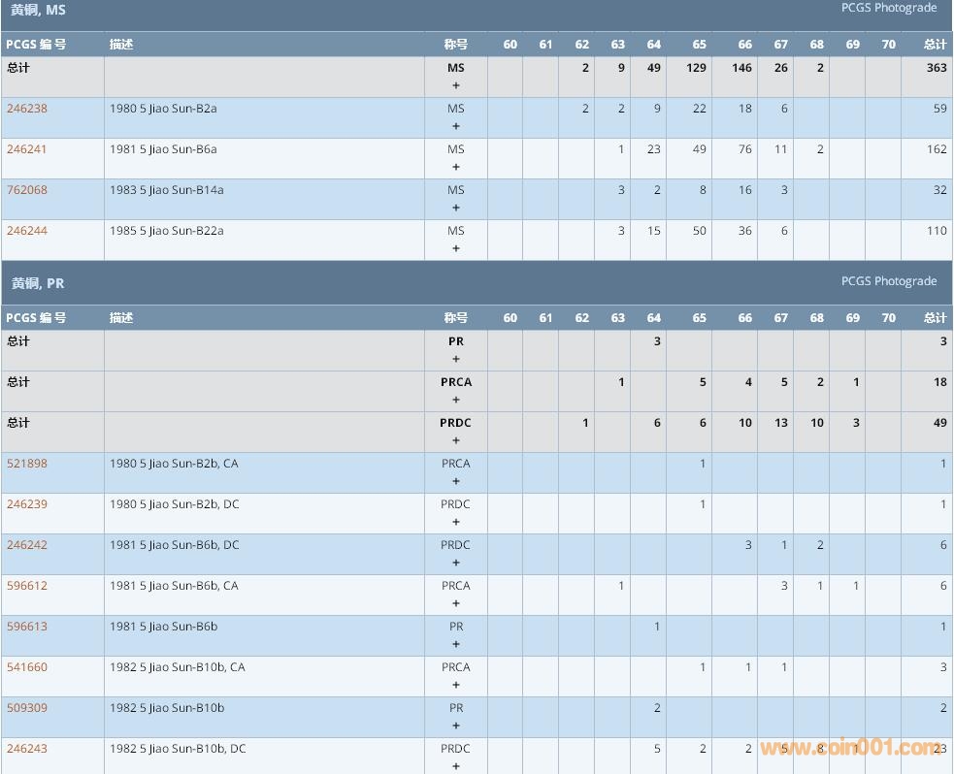Click the 总计 column header in the MS table

click(x=935, y=45)
